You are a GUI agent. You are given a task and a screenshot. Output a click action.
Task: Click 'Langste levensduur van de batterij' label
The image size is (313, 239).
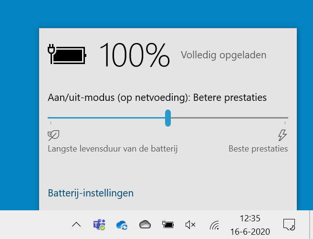(113, 149)
